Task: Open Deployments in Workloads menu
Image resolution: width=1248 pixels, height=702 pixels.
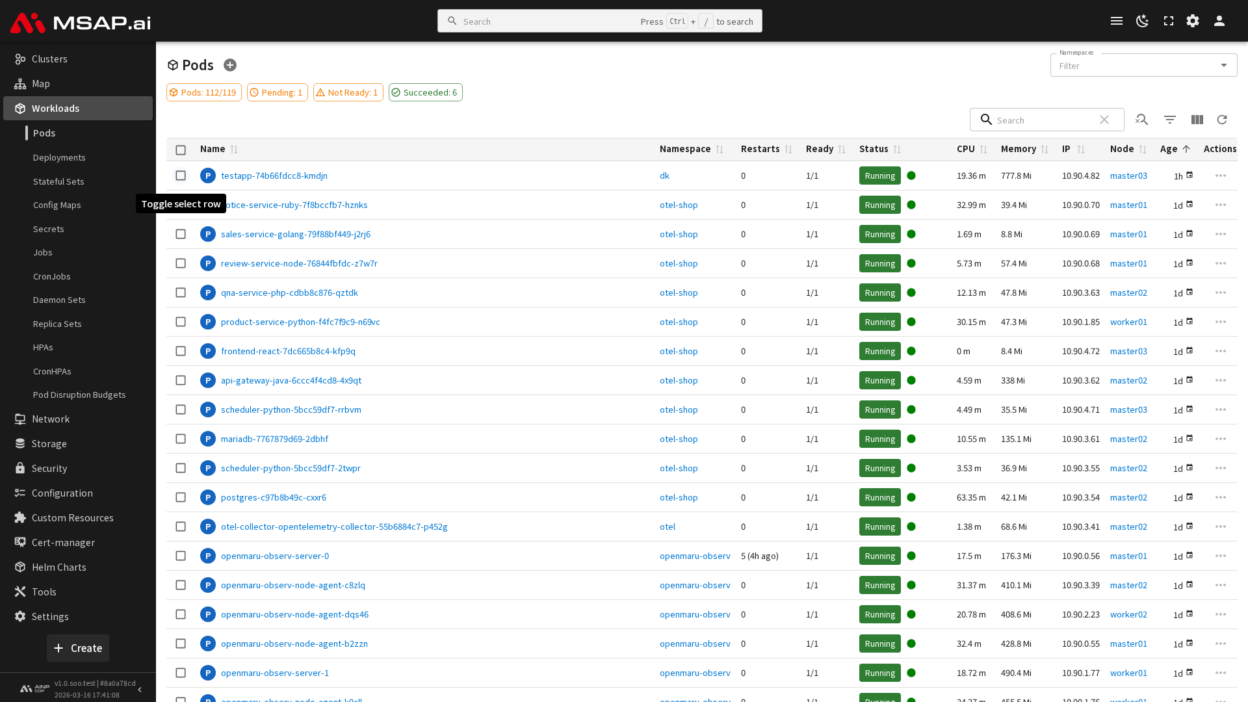Action: (x=59, y=157)
